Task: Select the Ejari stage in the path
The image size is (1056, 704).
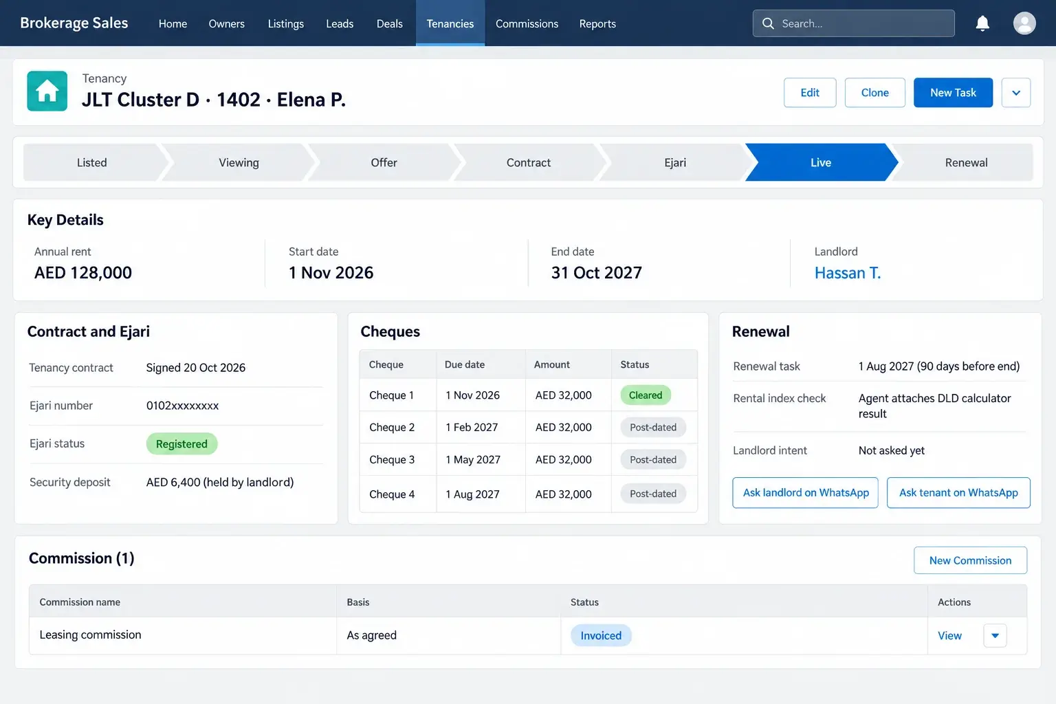Action: tap(675, 162)
